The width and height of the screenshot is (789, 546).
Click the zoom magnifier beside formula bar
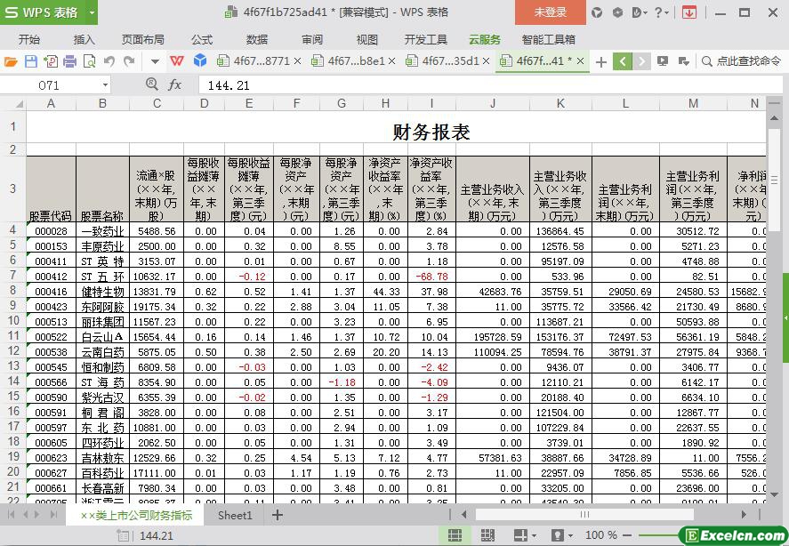coord(151,84)
